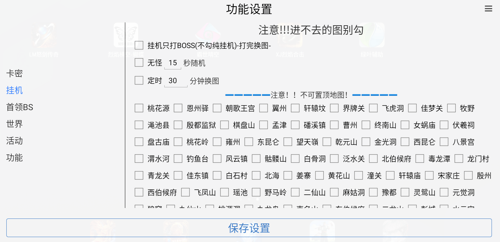Toggle 佳东镇 checkbox
The image size is (500, 242).
pos(178,175)
